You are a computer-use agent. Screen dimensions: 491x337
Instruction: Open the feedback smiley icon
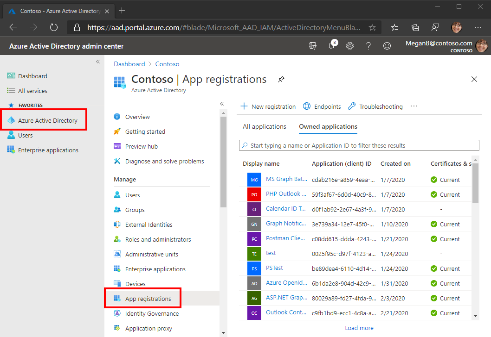point(387,46)
